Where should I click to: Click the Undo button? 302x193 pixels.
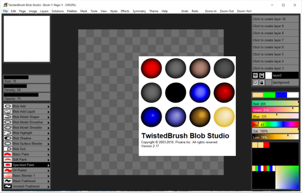[x=185, y=11]
